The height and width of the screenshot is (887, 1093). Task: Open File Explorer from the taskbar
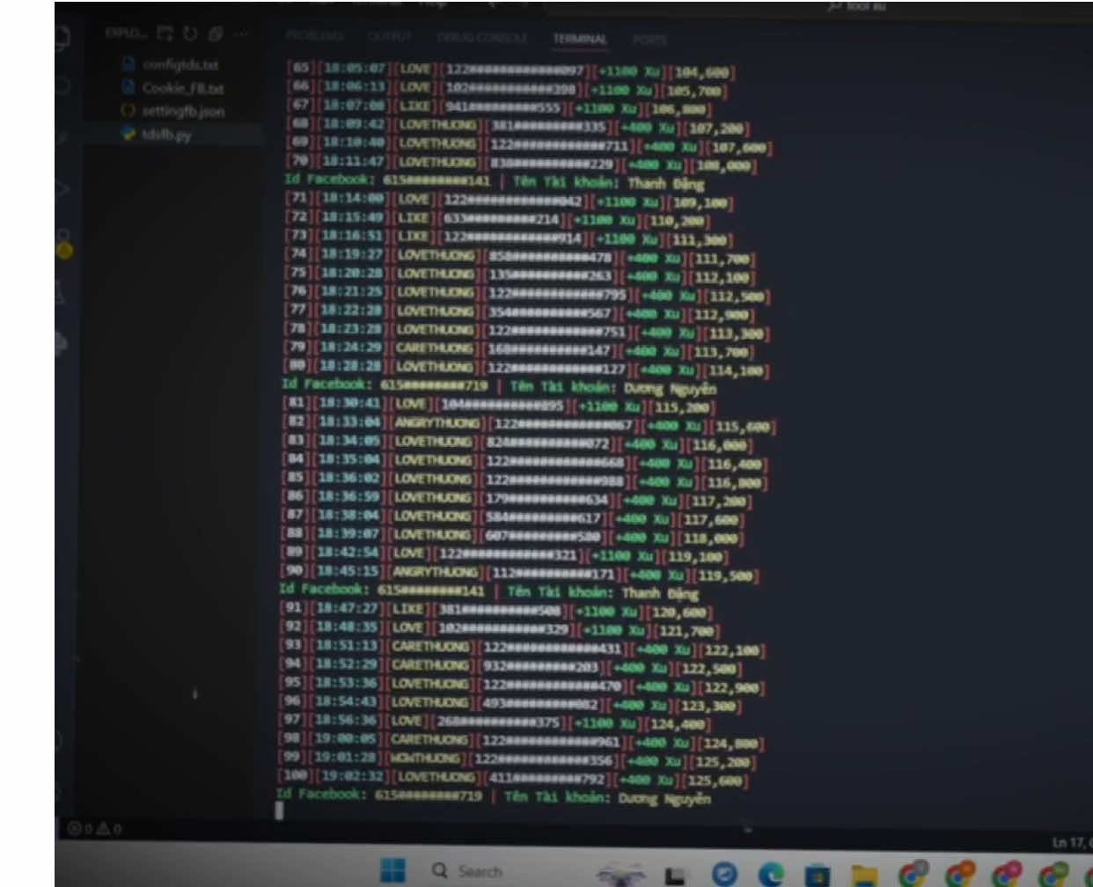pyautogui.click(x=865, y=876)
